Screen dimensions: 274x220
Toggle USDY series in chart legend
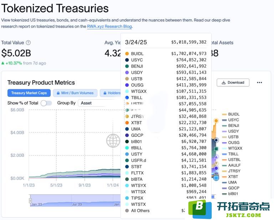[x=230, y=131]
